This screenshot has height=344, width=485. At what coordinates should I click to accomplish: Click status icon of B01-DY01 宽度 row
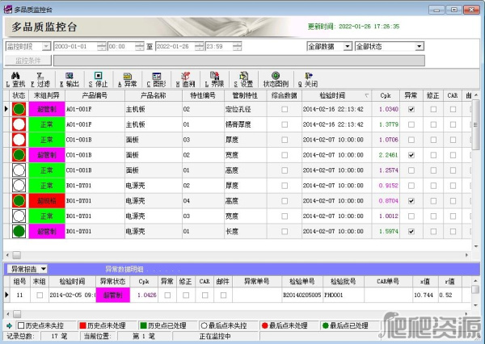19,216
